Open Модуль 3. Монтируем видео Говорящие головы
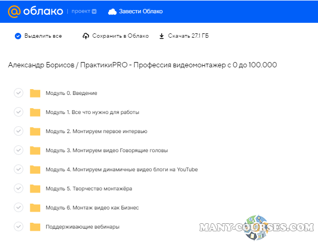The image size is (318, 245). [106, 151]
